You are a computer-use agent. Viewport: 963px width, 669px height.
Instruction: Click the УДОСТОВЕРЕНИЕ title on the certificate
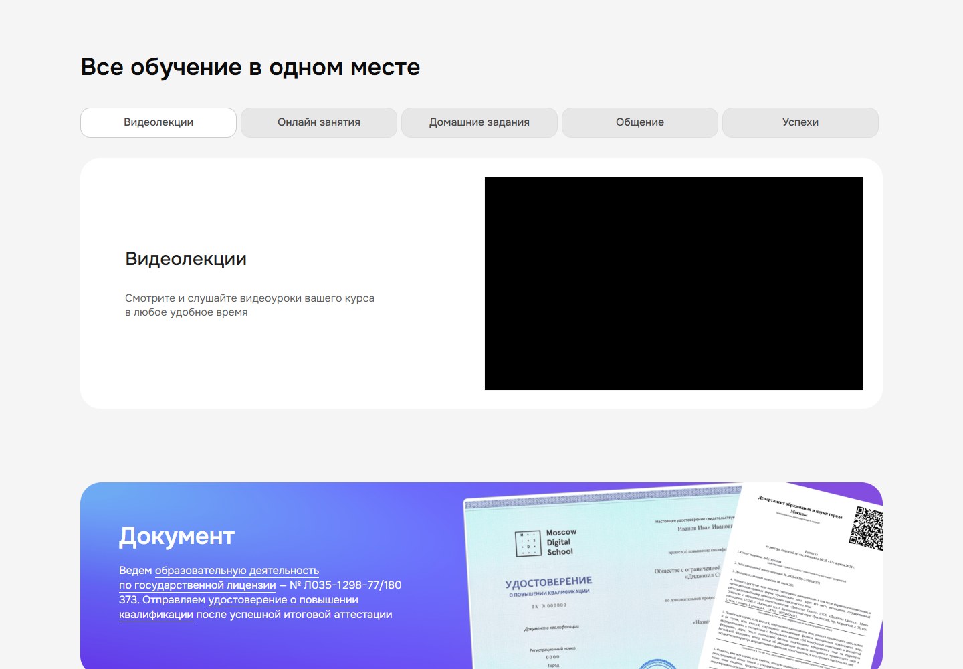coord(549,582)
